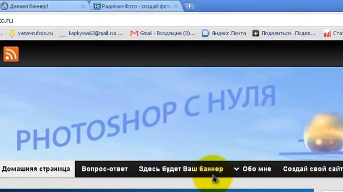The image size is (343, 192).
Task: Click the black plus share bookmark icon
Action: click(x=256, y=33)
